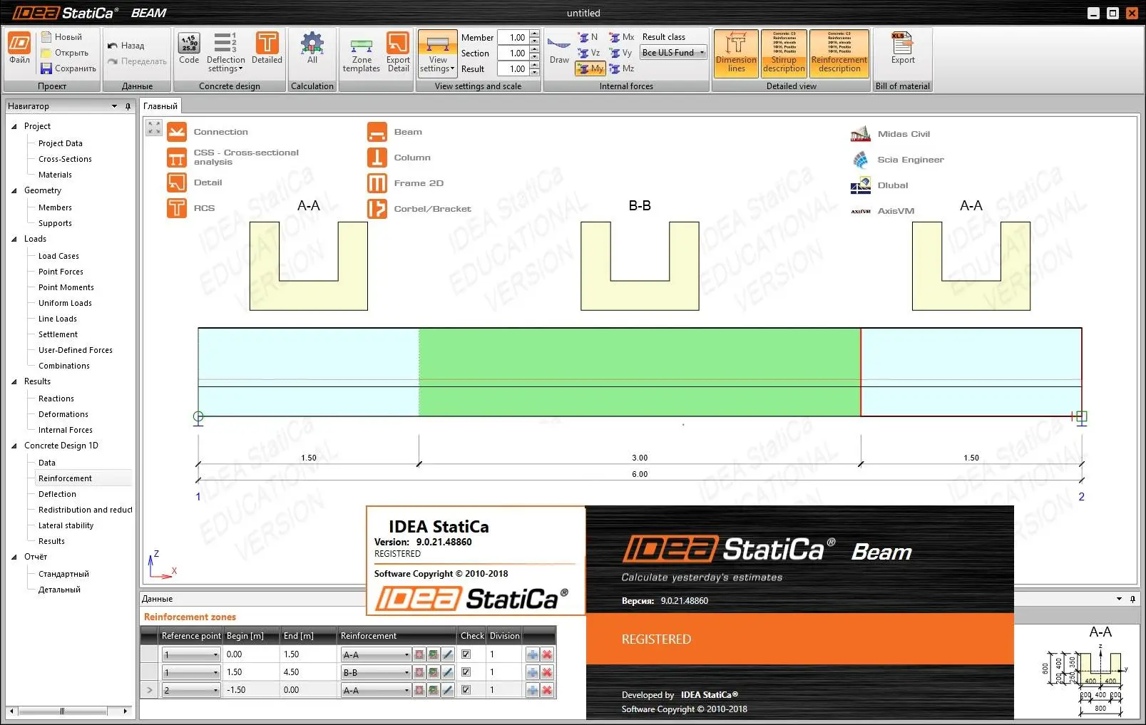
Task: Click the Midas Civil link
Action: (890, 134)
